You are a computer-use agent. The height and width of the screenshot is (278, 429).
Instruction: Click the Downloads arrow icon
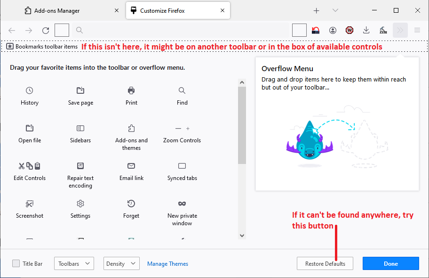[x=366, y=30]
